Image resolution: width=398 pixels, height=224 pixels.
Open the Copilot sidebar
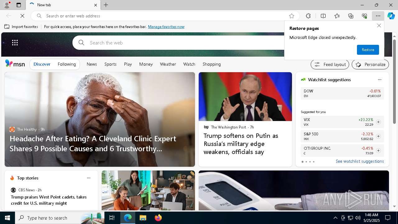pos(391,16)
